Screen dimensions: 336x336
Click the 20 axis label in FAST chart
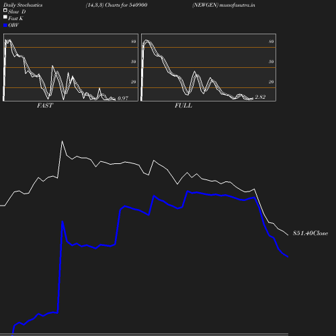click(134, 82)
